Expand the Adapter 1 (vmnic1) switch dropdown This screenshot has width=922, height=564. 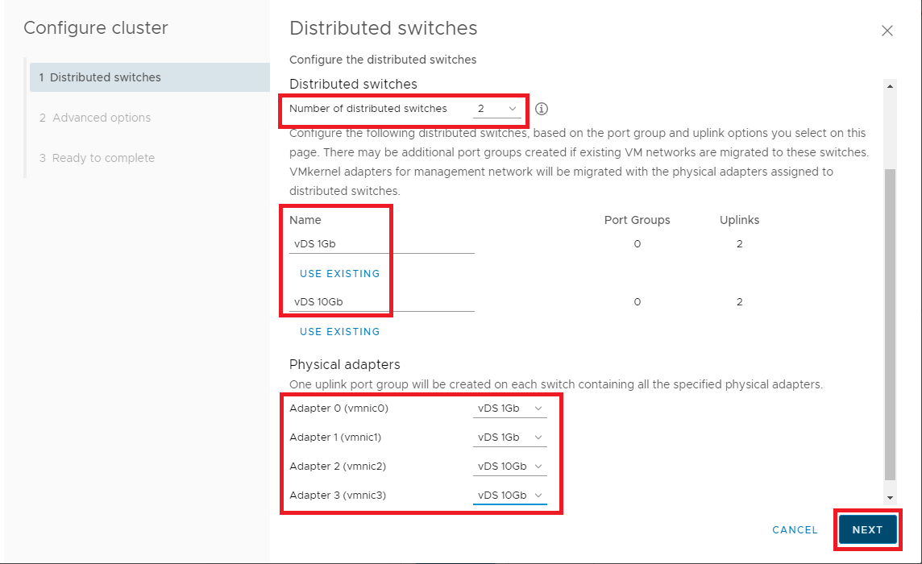tap(509, 438)
